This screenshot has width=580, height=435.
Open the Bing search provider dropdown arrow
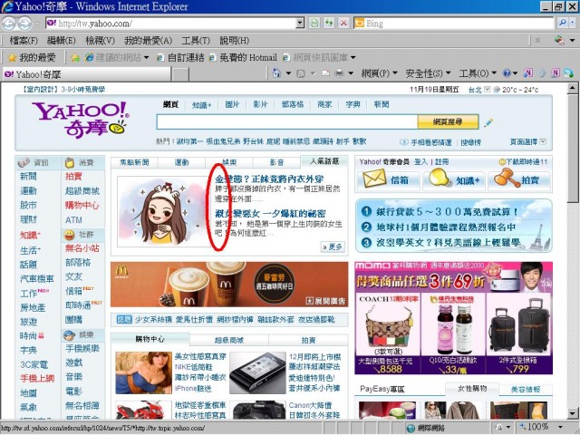click(x=573, y=24)
